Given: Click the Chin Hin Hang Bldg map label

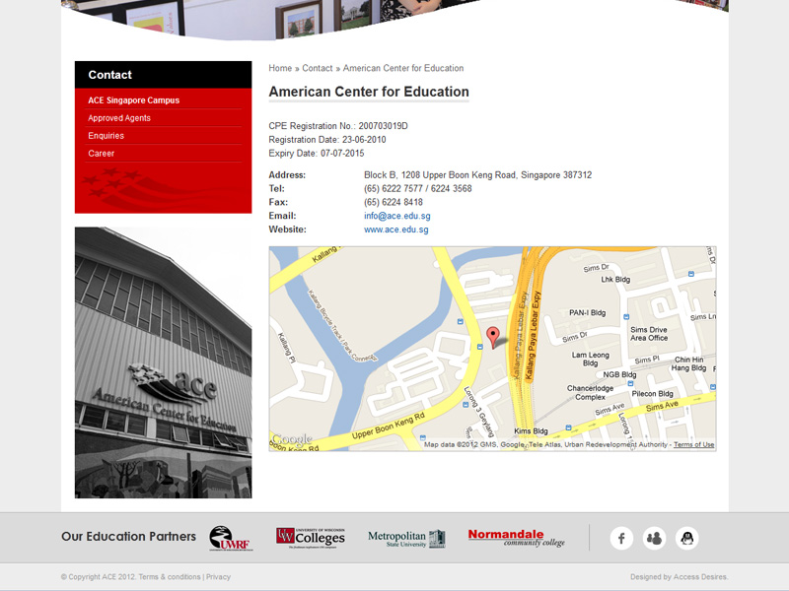Looking at the screenshot, I should pos(688,363).
